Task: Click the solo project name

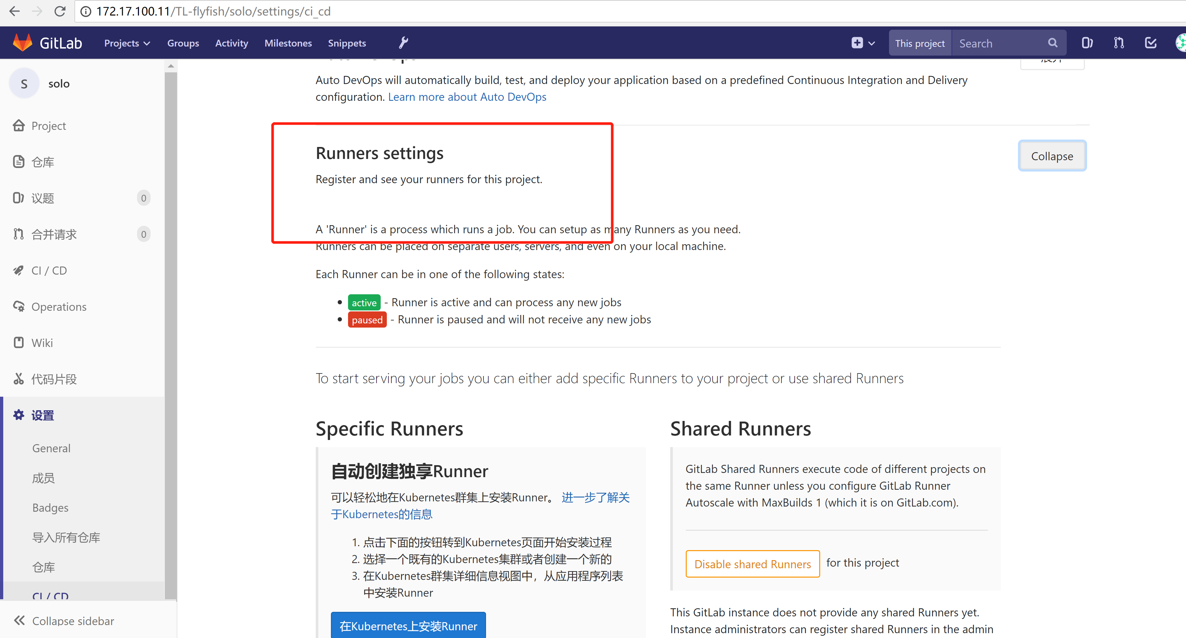Action: (x=59, y=83)
